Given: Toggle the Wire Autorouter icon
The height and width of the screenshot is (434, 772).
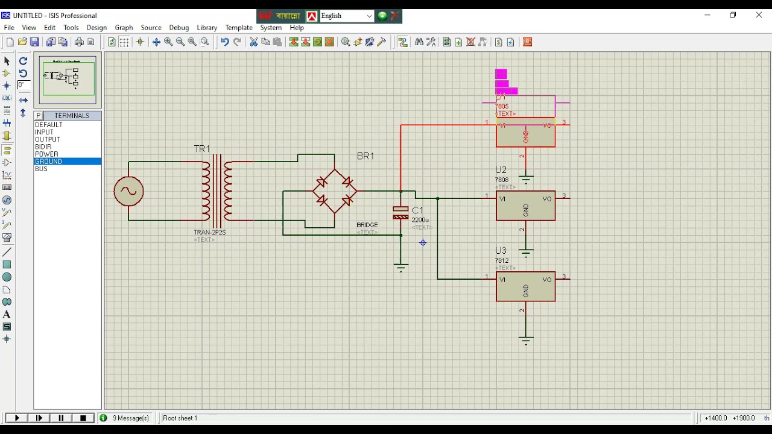Looking at the screenshot, I should (403, 42).
